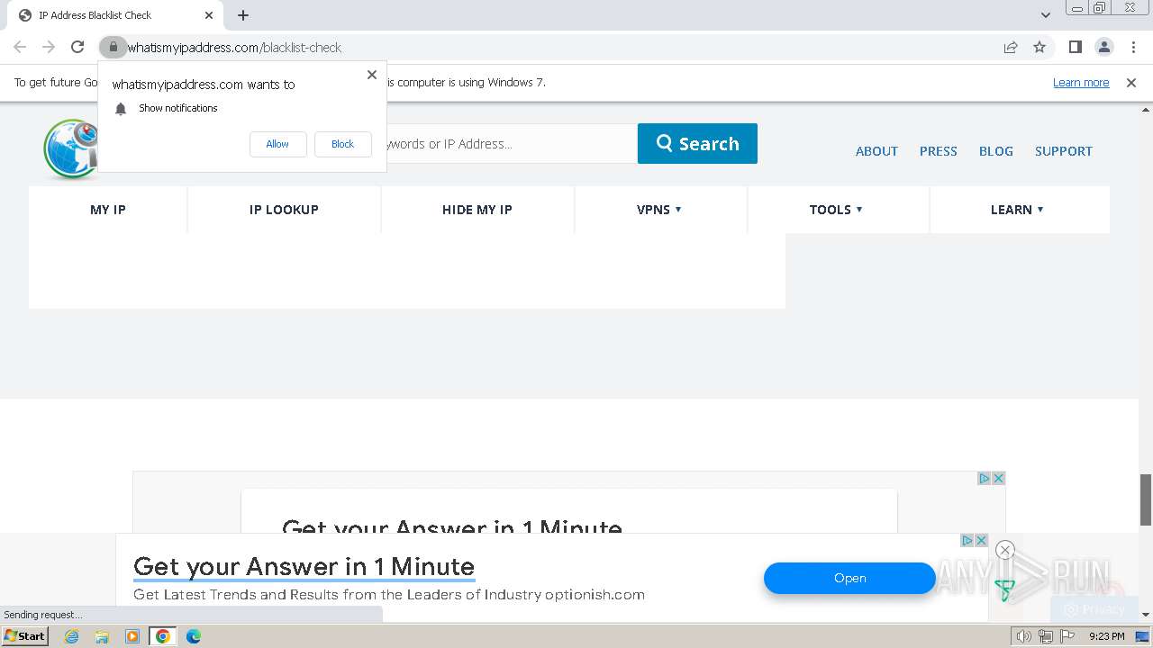Close the bottom banner ad X icon
The height and width of the screenshot is (648, 1153).
point(981,540)
